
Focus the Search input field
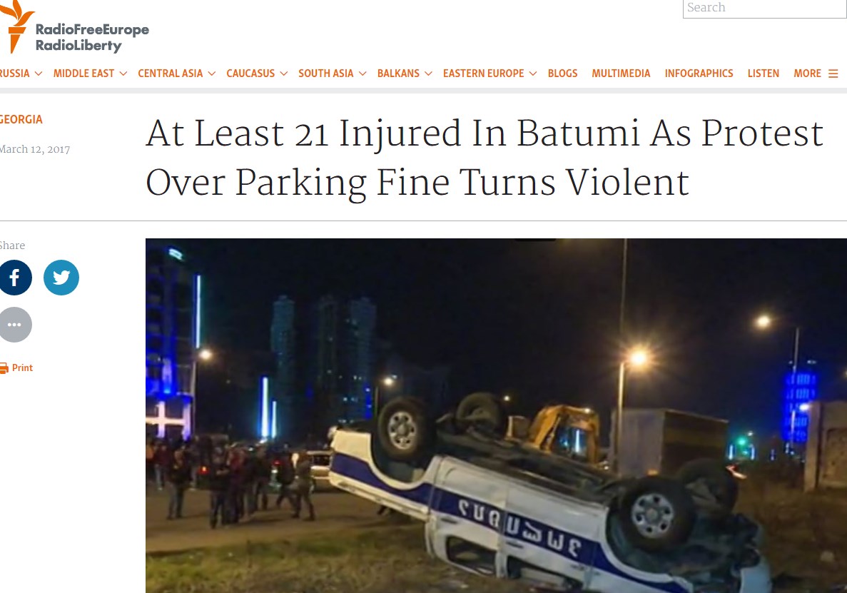[765, 8]
